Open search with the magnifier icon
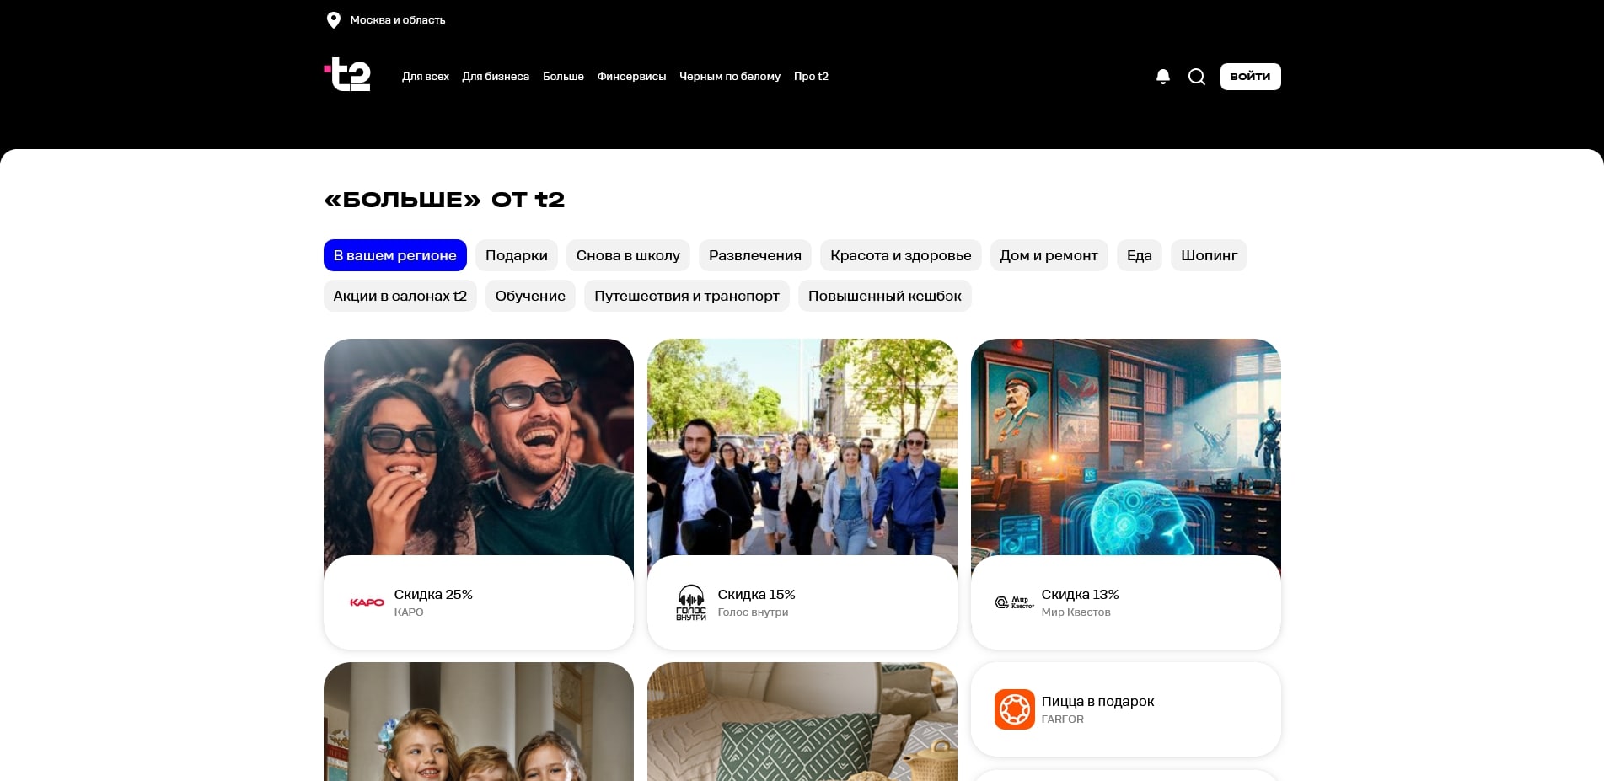The height and width of the screenshot is (781, 1604). (1196, 77)
